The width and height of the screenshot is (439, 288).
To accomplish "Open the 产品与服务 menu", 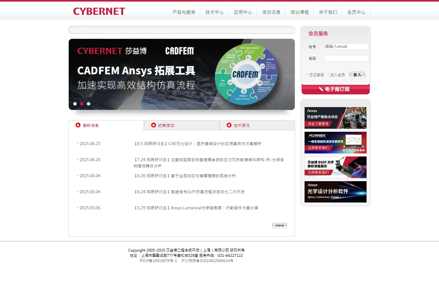I will click(184, 12).
